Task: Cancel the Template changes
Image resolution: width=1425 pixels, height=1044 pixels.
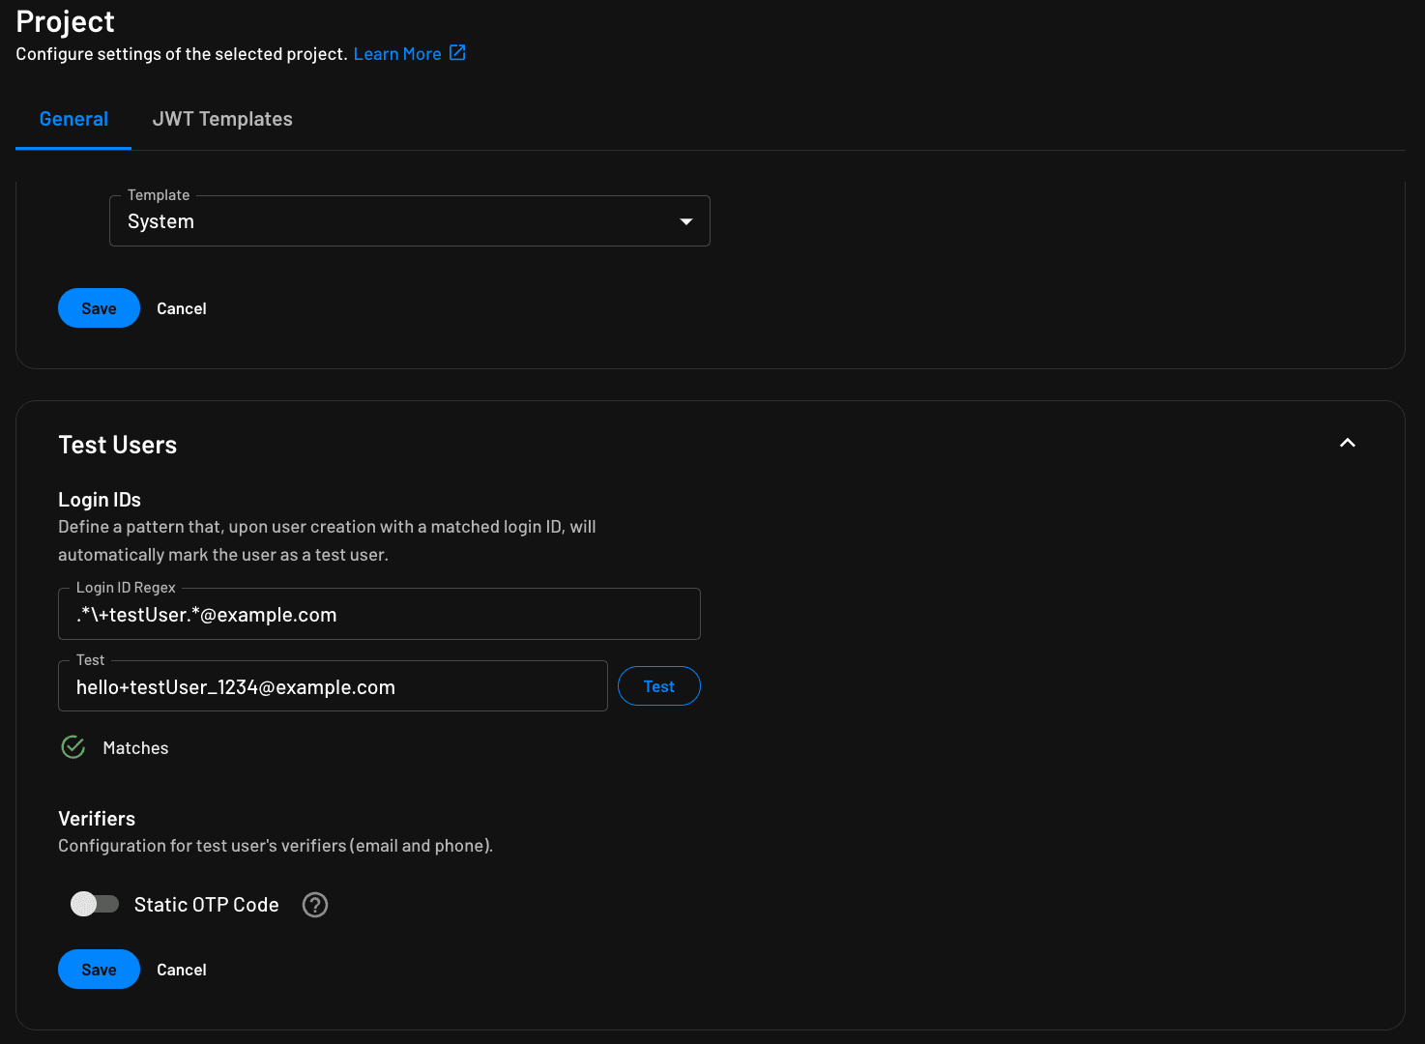Action: tap(181, 307)
